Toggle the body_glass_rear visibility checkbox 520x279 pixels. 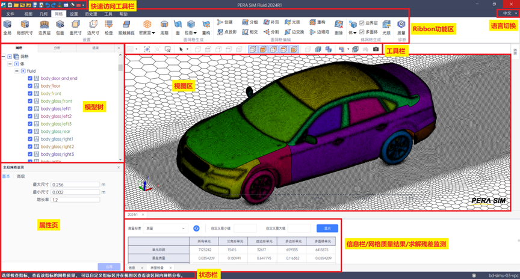30,132
